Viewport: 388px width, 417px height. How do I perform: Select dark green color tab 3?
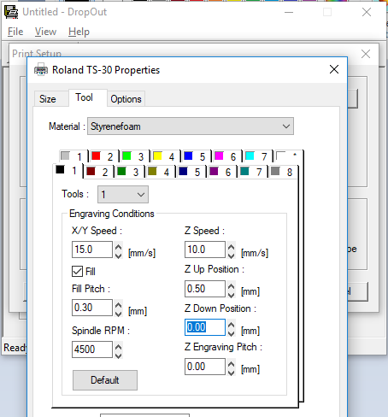pyautogui.click(x=129, y=172)
